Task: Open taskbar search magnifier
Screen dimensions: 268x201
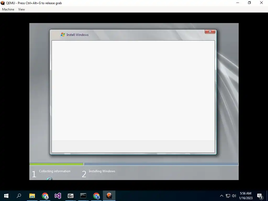Action: tap(19, 196)
